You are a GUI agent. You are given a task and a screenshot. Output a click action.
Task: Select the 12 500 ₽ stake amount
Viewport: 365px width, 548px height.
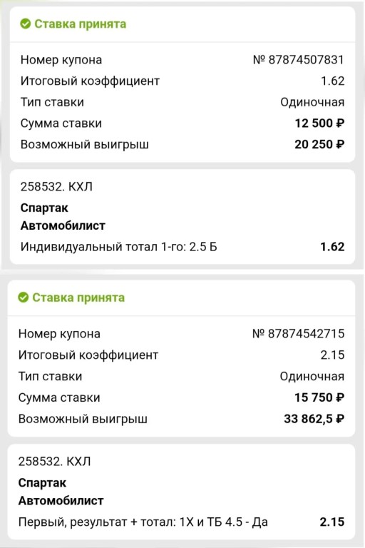tap(319, 123)
